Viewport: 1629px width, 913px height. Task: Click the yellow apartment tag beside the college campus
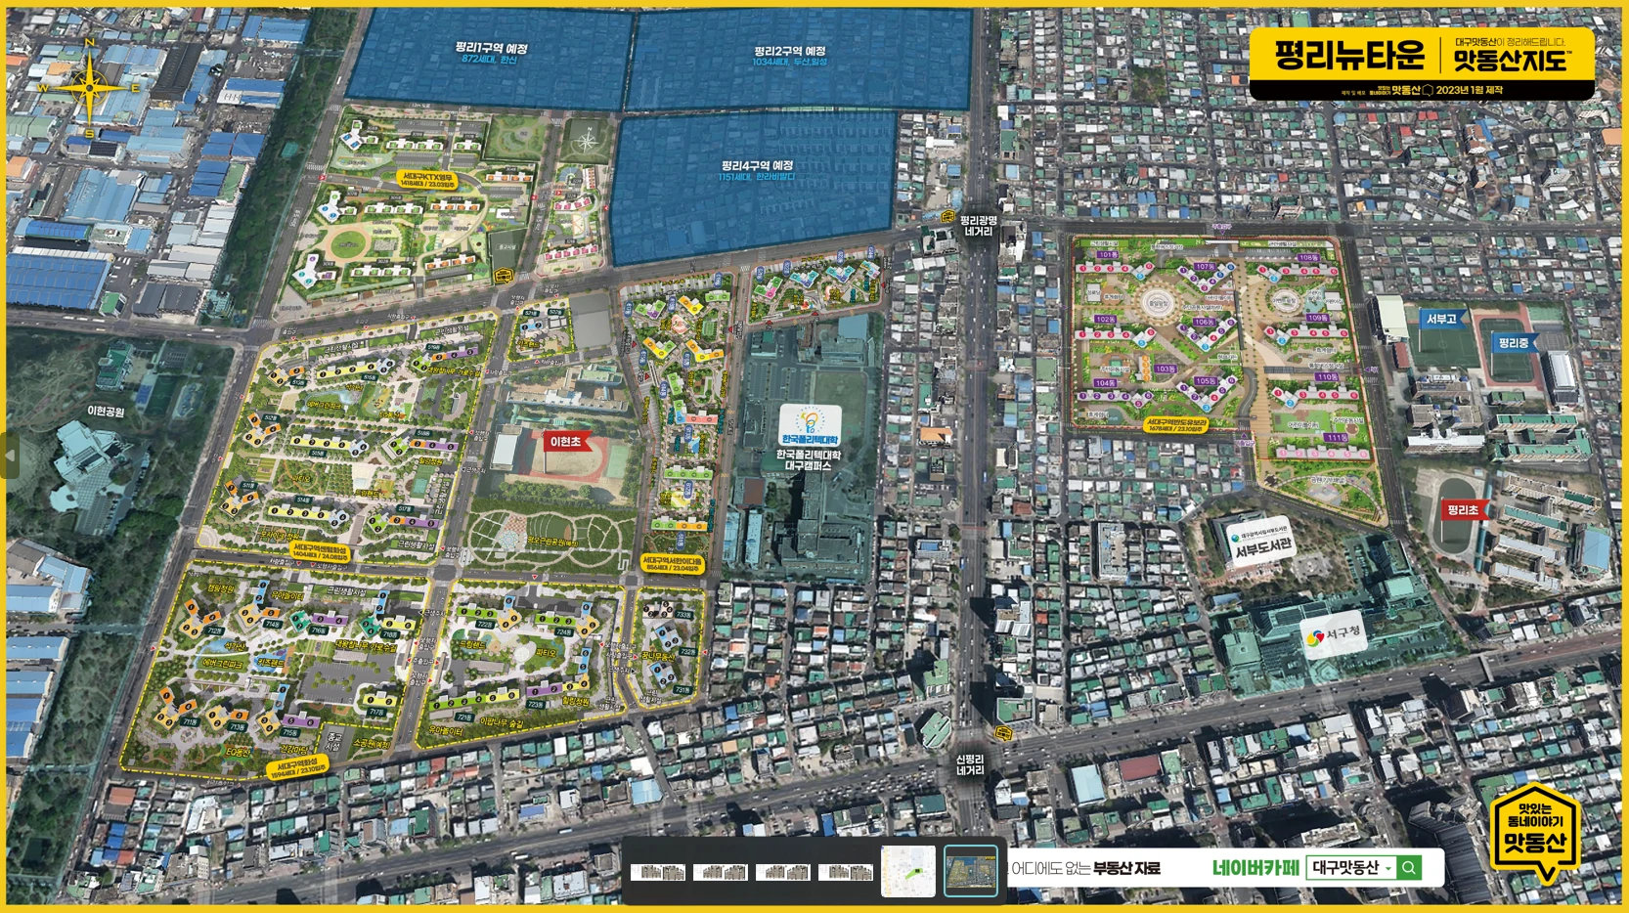pos(673,564)
